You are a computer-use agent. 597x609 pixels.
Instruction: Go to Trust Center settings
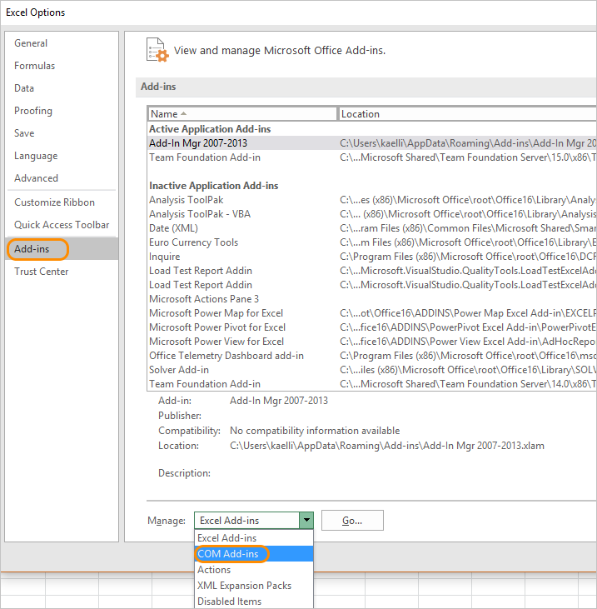42,272
